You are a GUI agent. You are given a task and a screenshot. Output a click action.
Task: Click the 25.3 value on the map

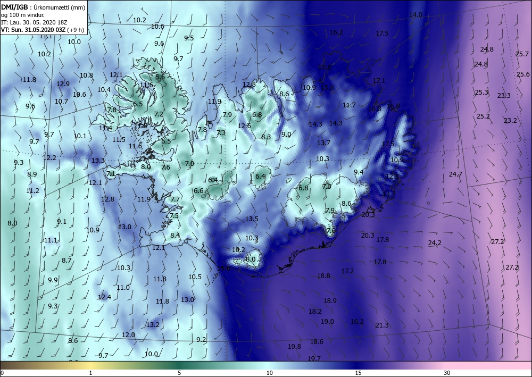(x=481, y=92)
